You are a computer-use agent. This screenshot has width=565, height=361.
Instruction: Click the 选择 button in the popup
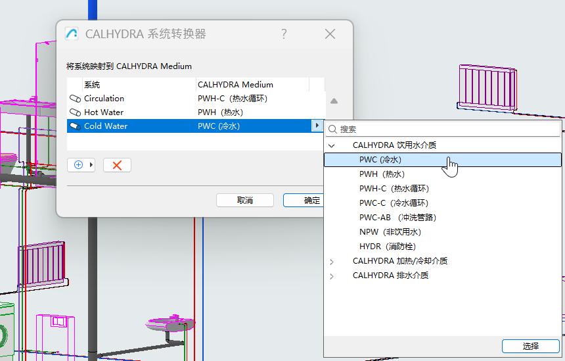pyautogui.click(x=531, y=347)
